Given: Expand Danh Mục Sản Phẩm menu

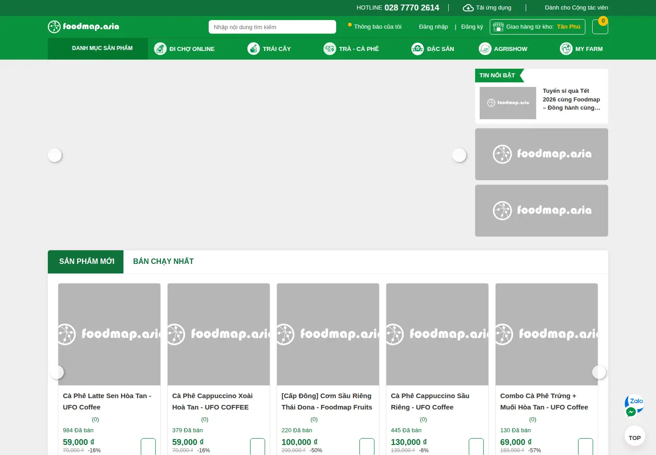Looking at the screenshot, I should click(98, 49).
